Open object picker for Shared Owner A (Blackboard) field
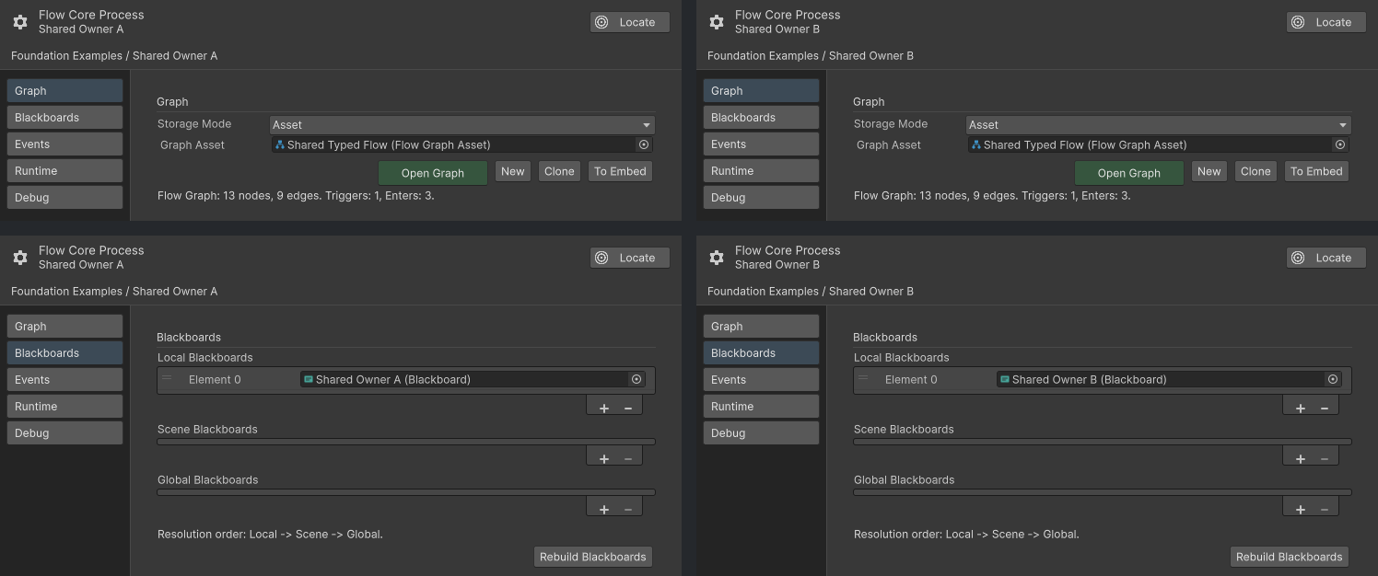The width and height of the screenshot is (1378, 576). (636, 379)
